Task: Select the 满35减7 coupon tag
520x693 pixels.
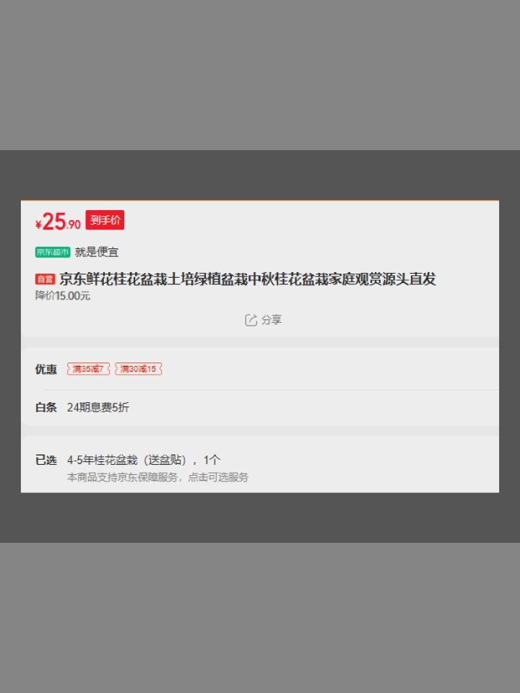Action: point(88,369)
